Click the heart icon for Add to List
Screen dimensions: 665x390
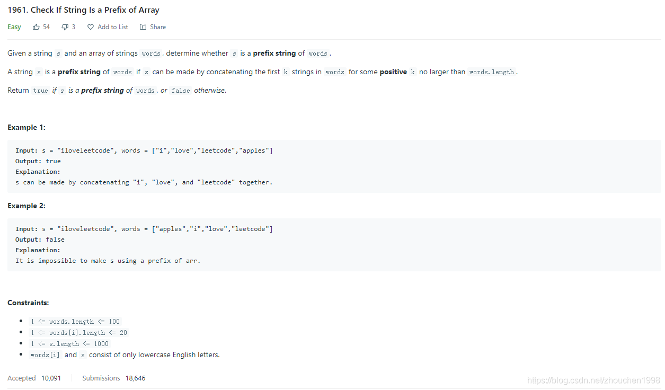tap(91, 27)
